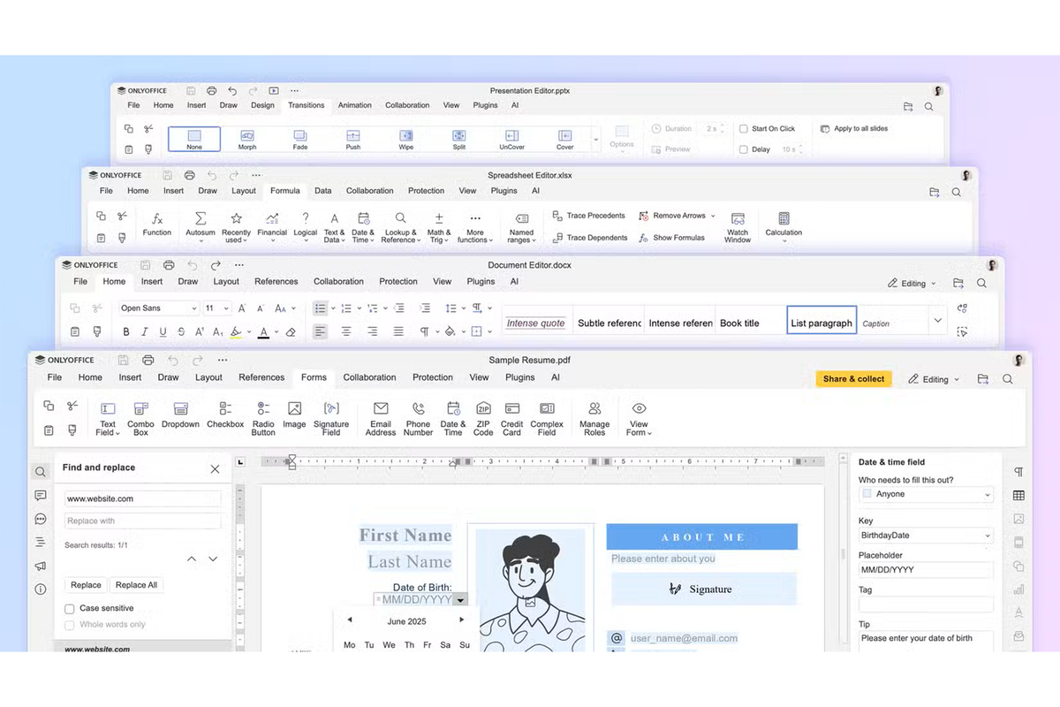Open the Transitions tab in Presentation Editor
Image resolution: width=1060 pixels, height=707 pixels.
tap(306, 105)
